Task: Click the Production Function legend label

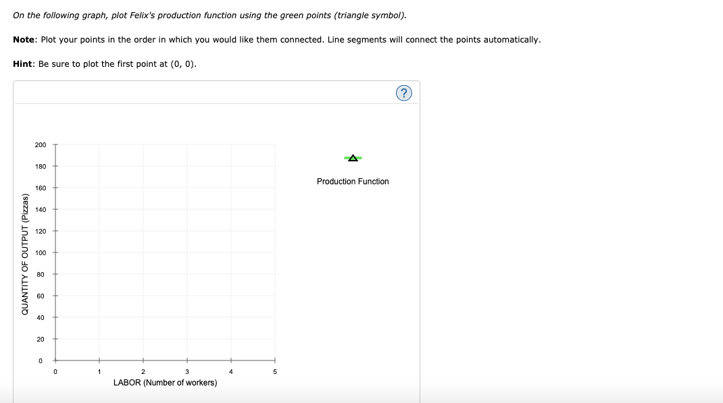Action: [x=352, y=181]
